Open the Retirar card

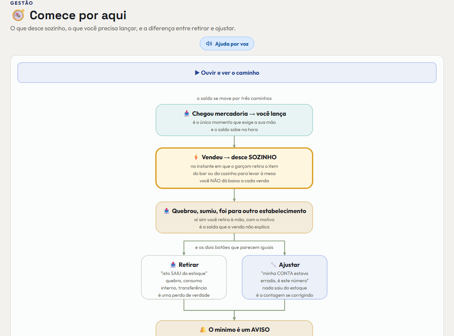coord(184,277)
